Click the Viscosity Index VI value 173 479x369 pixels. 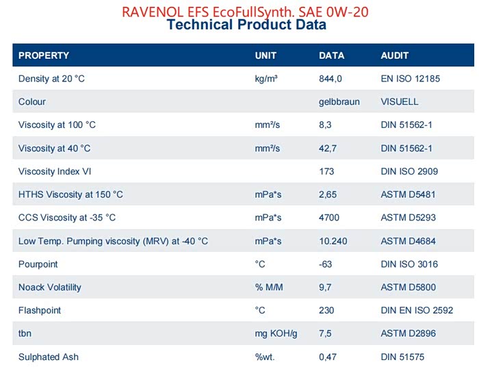(x=326, y=172)
